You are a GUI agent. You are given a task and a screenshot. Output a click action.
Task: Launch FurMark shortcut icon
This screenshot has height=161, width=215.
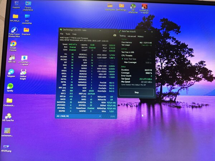(x=144, y=9)
